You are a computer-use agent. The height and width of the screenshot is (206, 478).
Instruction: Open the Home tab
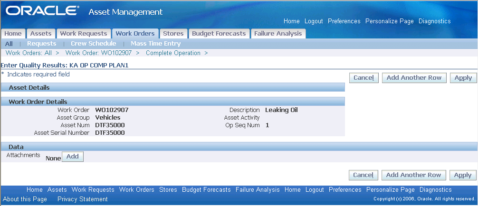pos(13,34)
